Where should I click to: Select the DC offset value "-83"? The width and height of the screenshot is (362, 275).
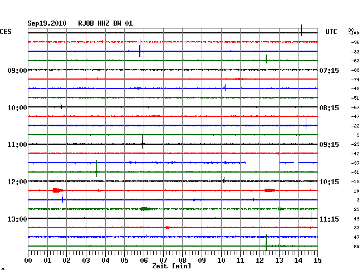point(355,52)
